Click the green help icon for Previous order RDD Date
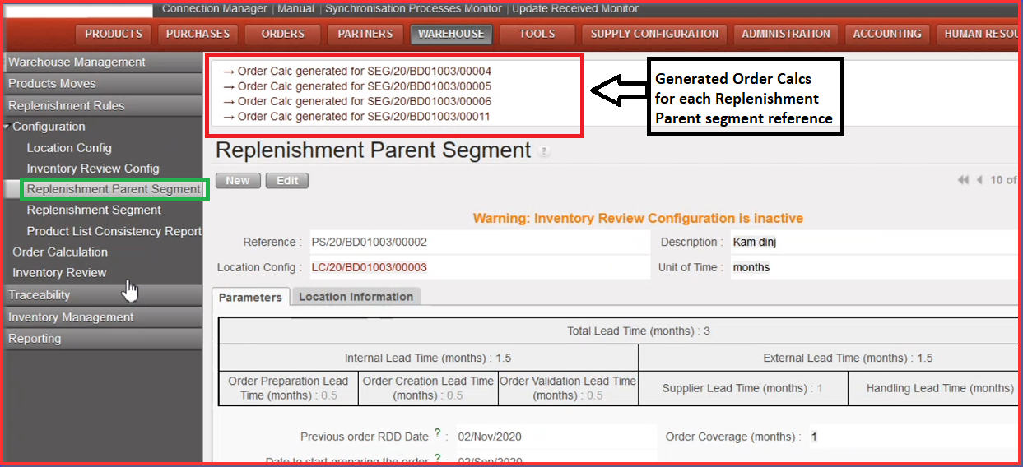The image size is (1023, 467). (x=437, y=432)
